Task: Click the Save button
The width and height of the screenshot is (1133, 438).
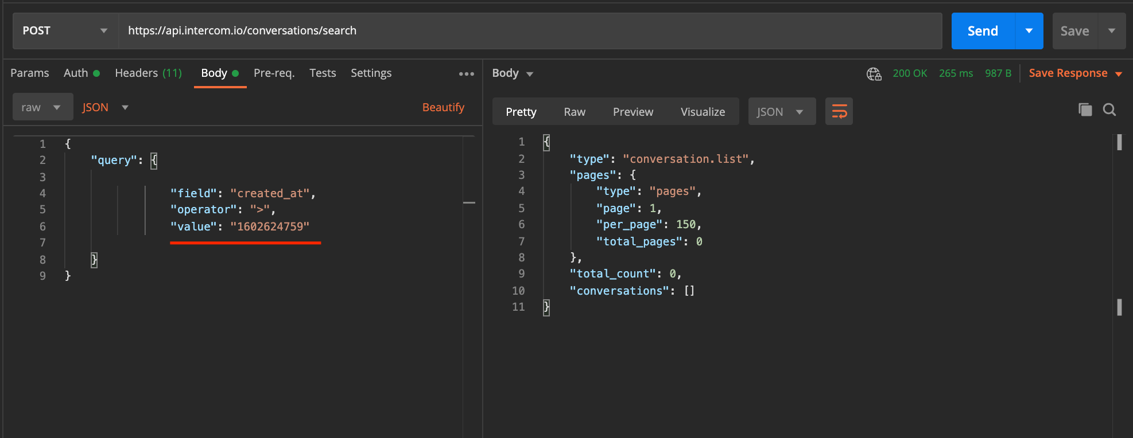Action: (1074, 31)
